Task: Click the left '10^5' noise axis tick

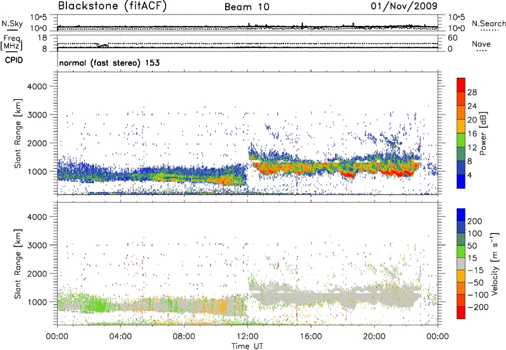Action: (39, 17)
